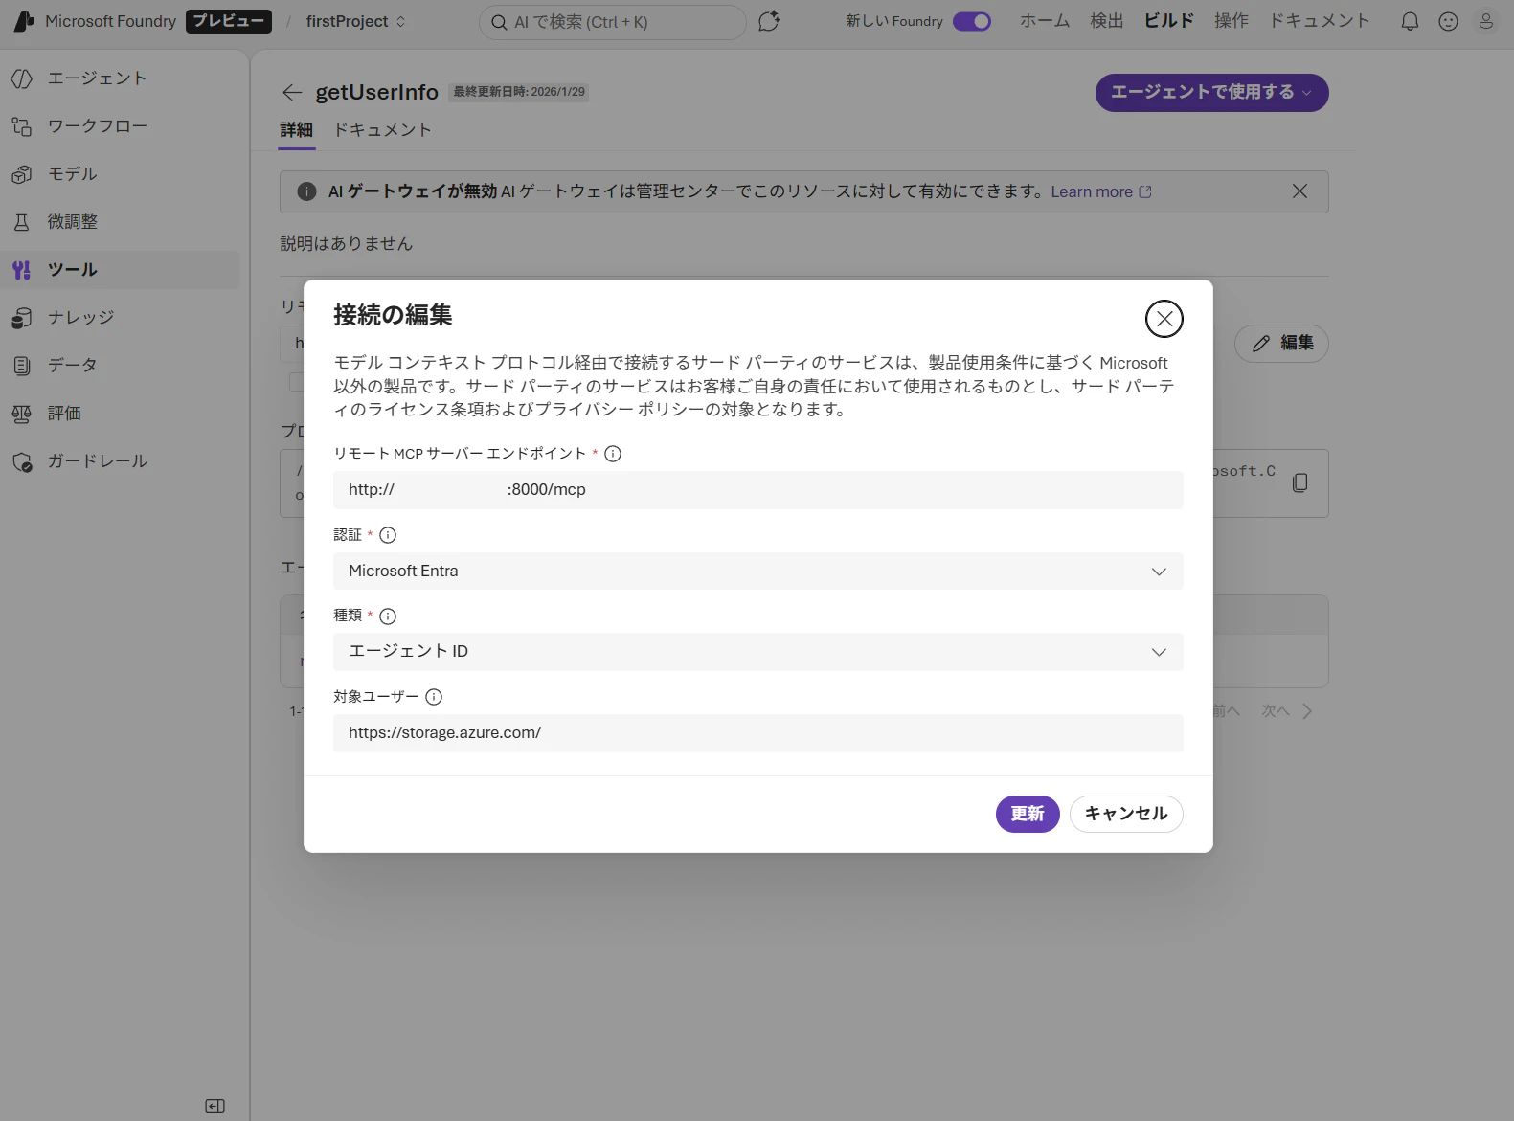Open the エージェントで使用する dropdown button
This screenshot has height=1121, width=1514.
point(1211,93)
